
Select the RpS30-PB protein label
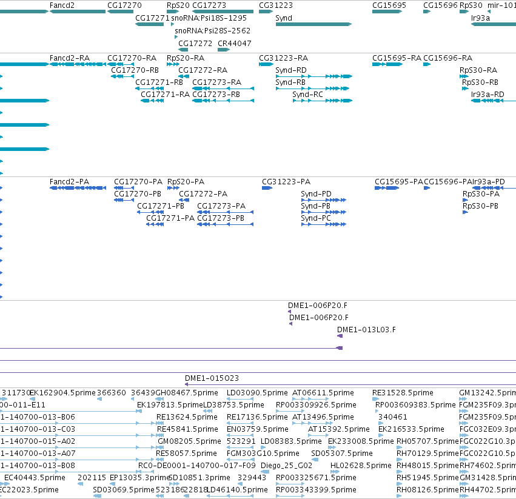click(480, 206)
